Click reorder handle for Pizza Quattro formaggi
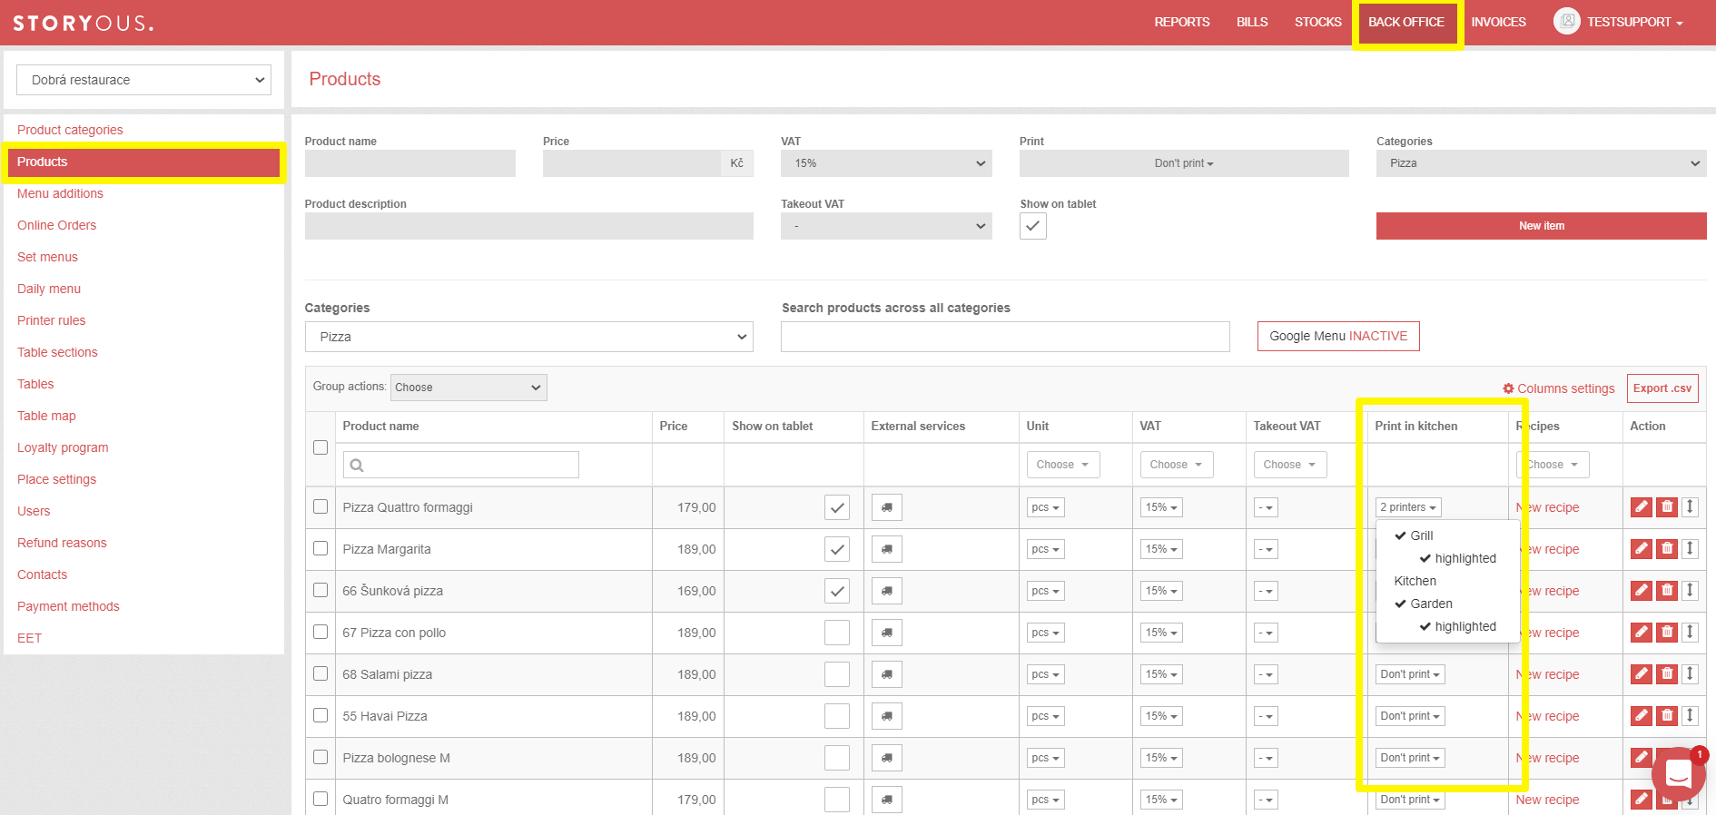Screen dimensions: 1716x815 pos(1690,506)
